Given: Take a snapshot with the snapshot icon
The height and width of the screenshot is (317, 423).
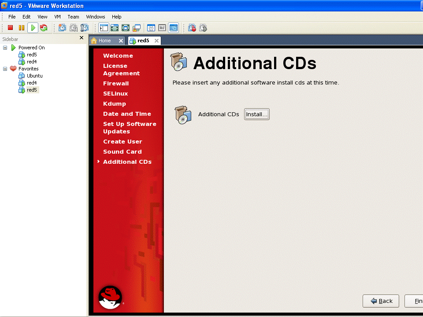Looking at the screenshot, I should 62,28.
